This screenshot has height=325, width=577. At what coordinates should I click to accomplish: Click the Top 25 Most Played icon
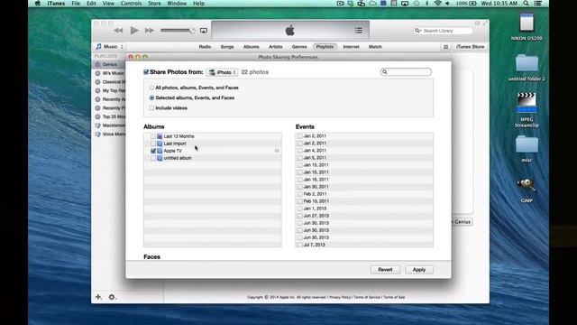pos(97,116)
